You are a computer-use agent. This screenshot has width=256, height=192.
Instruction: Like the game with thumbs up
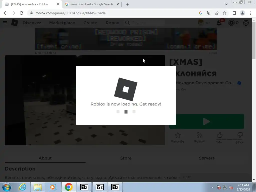click(219, 135)
